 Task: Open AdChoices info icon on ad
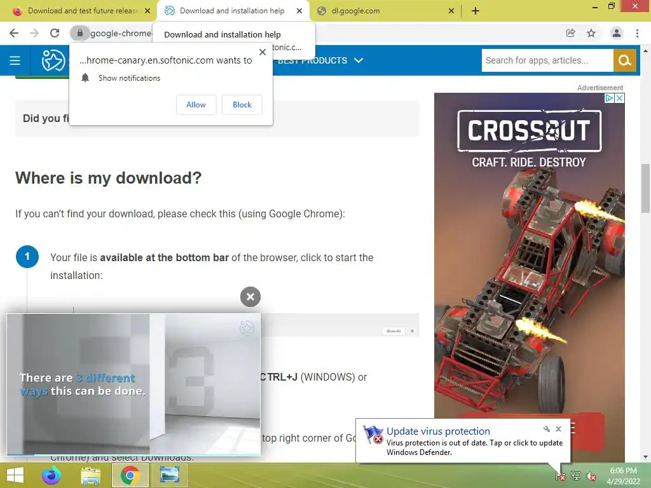pyautogui.click(x=609, y=98)
